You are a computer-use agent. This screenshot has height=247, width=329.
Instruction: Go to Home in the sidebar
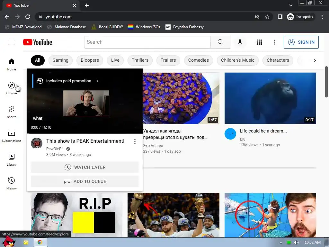click(12, 64)
